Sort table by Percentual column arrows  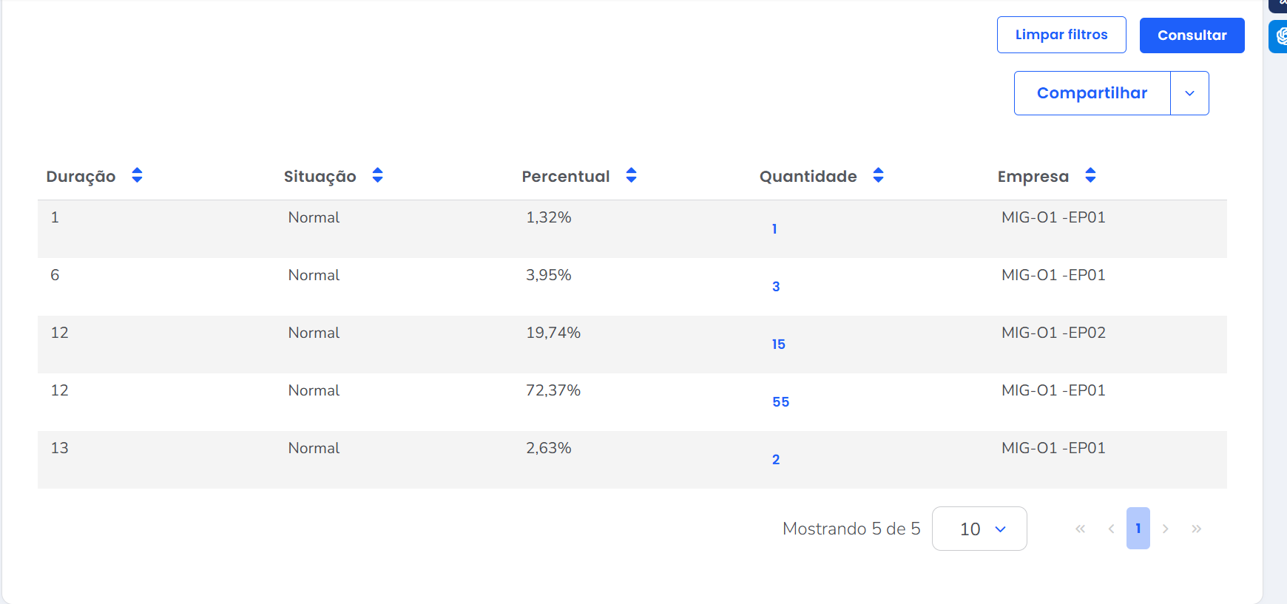631,175
